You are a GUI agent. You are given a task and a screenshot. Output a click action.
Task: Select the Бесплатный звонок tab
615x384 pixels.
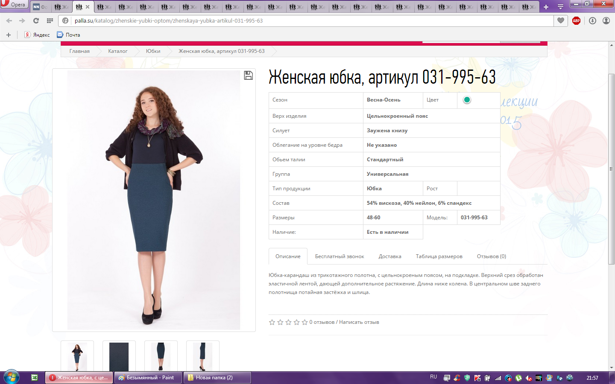340,256
